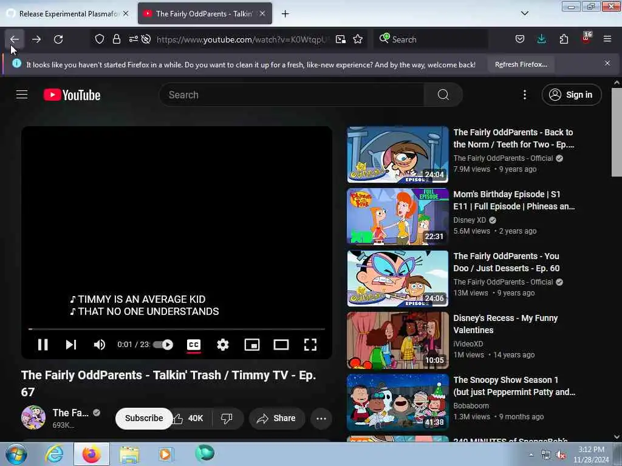The height and width of the screenshot is (466, 622).
Task: Dislike the video
Action: coord(227,419)
